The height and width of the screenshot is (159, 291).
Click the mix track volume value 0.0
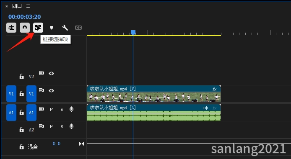click(57, 144)
